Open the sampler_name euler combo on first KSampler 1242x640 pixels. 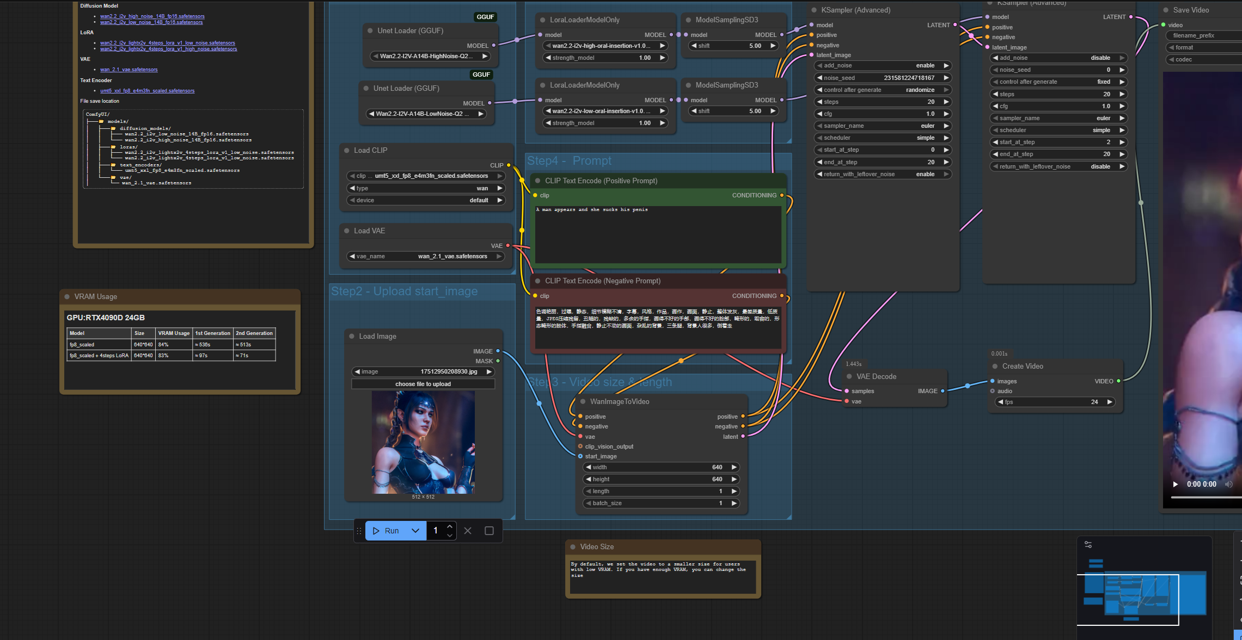[x=882, y=126]
